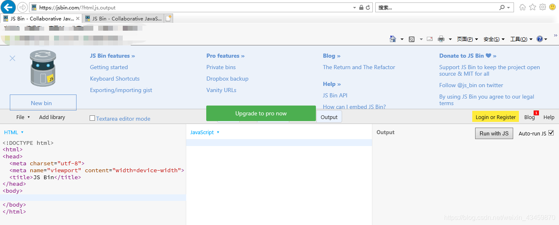Click the Run with JS button

494,133
